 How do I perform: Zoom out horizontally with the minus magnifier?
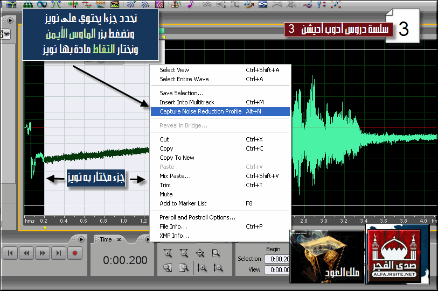[184, 253]
